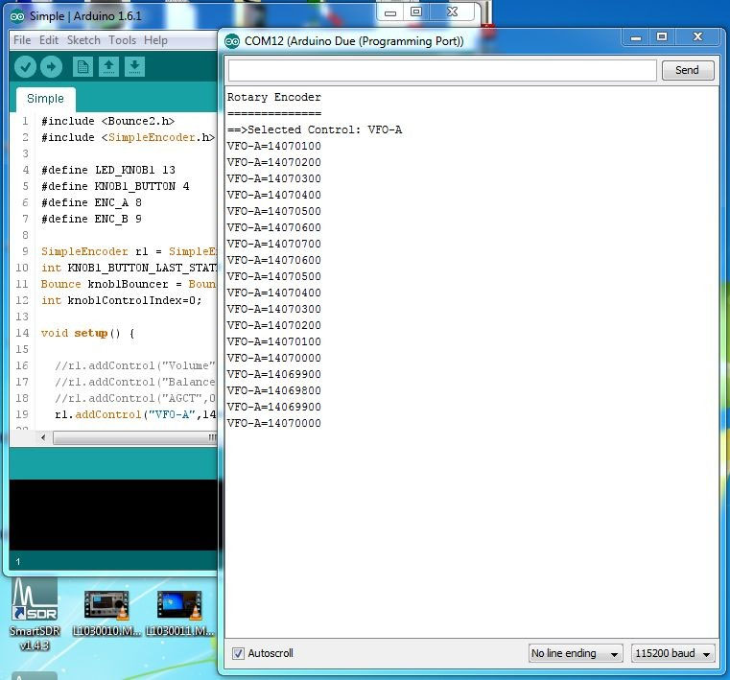
Task: Upload the sketch with the arrow icon
Action: [51, 67]
